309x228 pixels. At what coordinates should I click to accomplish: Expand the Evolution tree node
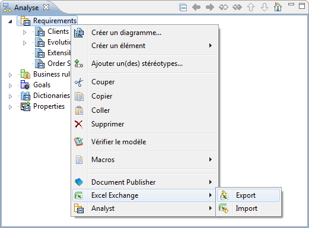(24, 43)
